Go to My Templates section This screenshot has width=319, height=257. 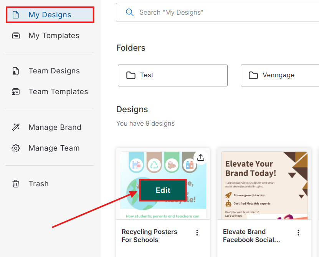point(54,36)
